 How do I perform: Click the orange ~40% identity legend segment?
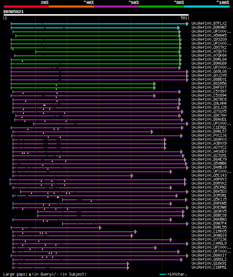71,7
